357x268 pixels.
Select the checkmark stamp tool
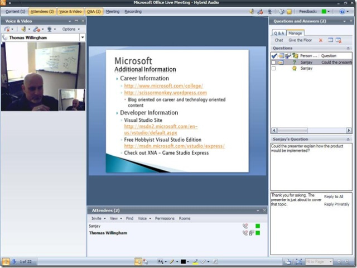[x=204, y=262]
